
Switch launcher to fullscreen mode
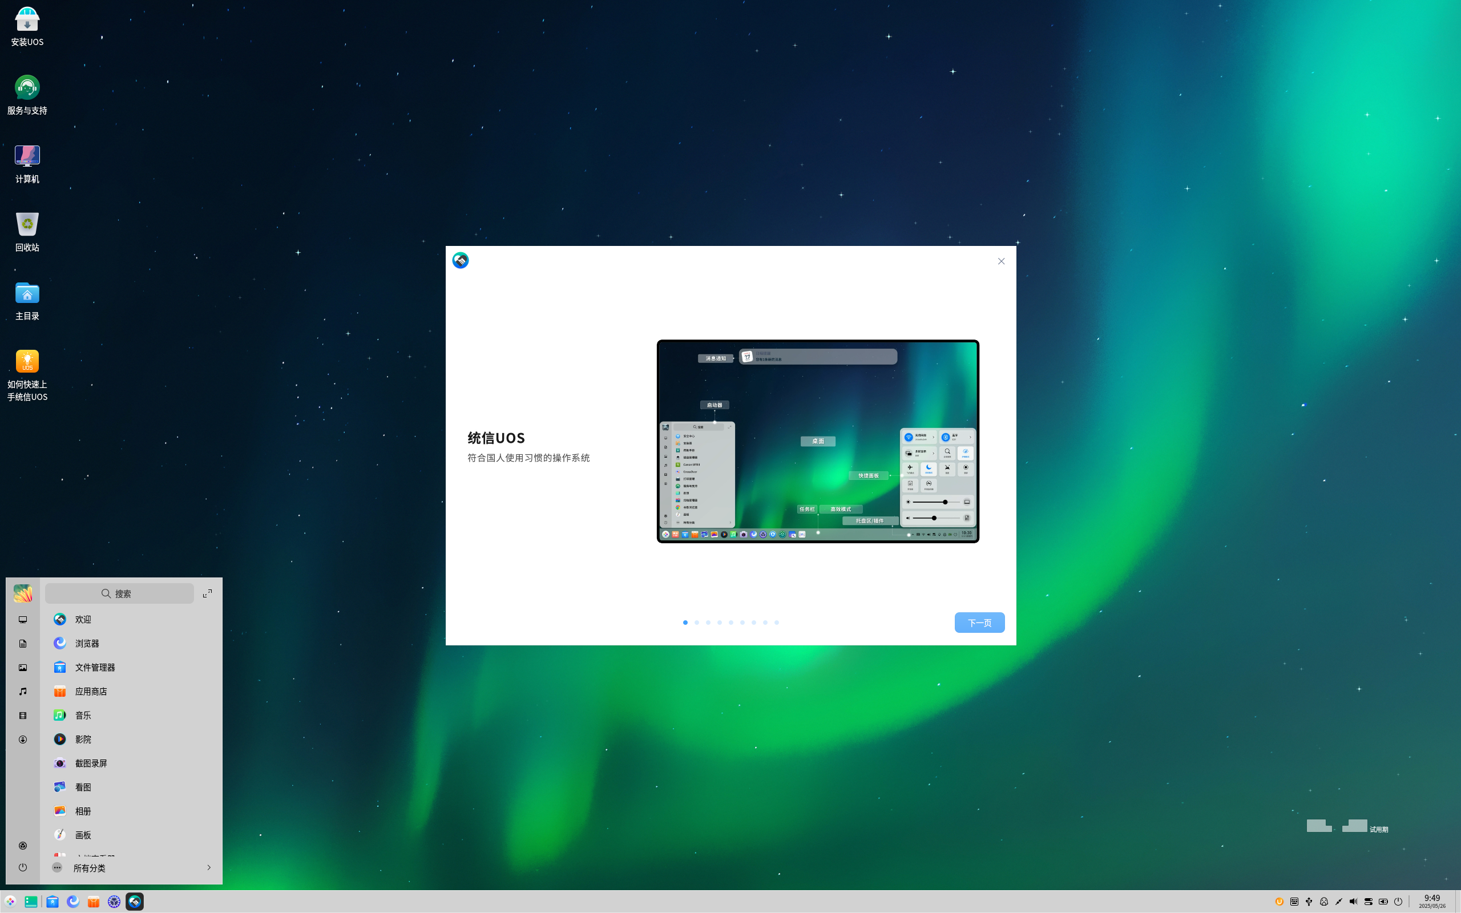207,593
